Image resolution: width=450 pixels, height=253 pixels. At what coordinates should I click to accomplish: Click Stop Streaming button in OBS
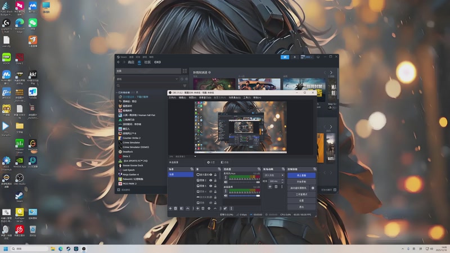point(301,175)
